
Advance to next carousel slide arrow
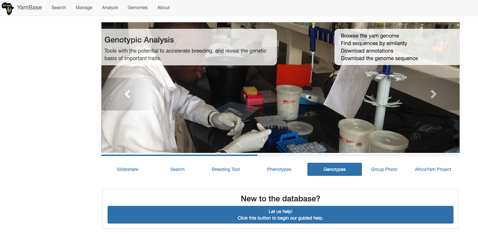pos(433,94)
